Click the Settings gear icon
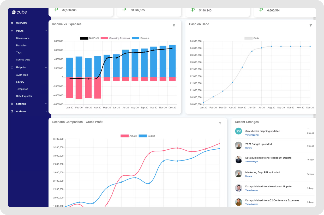Image resolution: width=324 pixels, height=215 pixels. 11,104
